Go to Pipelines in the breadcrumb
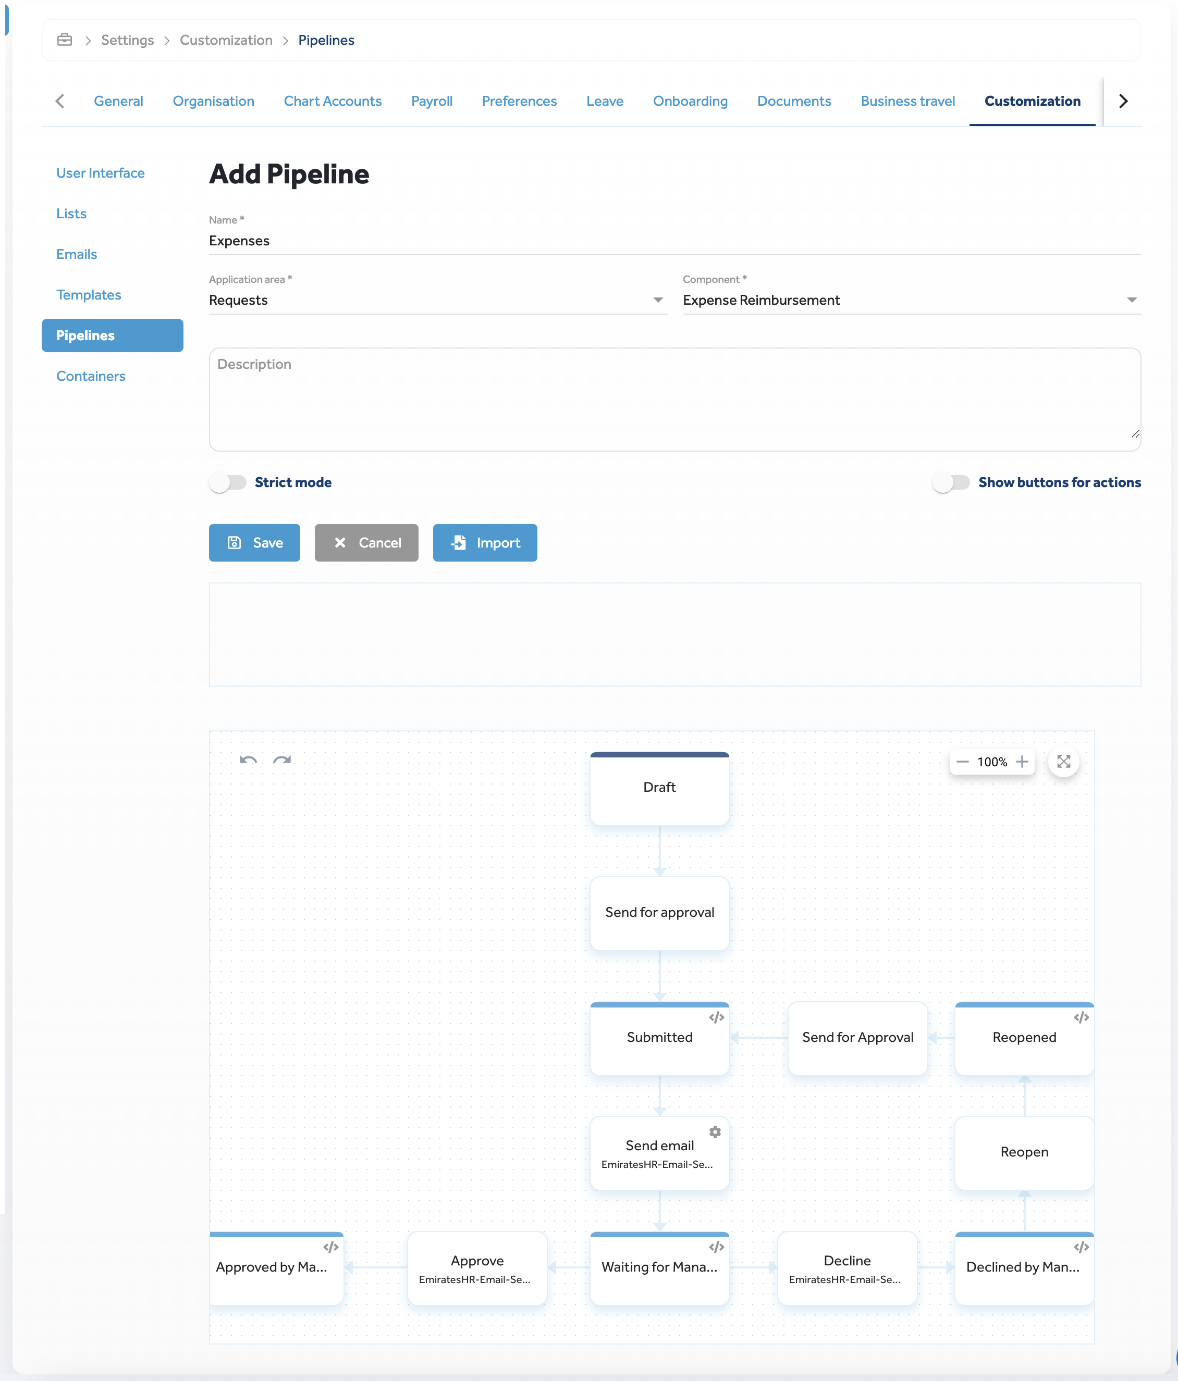The image size is (1178, 1381). (326, 40)
